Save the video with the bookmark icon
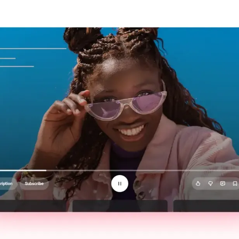The image size is (239, 239). point(235,184)
